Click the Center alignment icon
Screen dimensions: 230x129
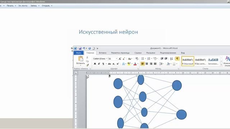coord(147,64)
